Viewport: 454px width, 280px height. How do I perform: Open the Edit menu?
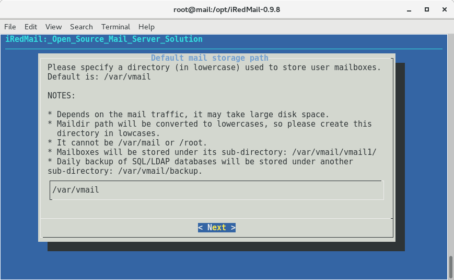pos(31,27)
